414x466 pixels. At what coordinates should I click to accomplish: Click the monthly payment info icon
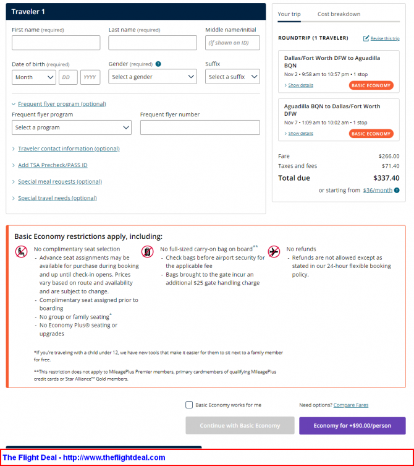pyautogui.click(x=397, y=190)
